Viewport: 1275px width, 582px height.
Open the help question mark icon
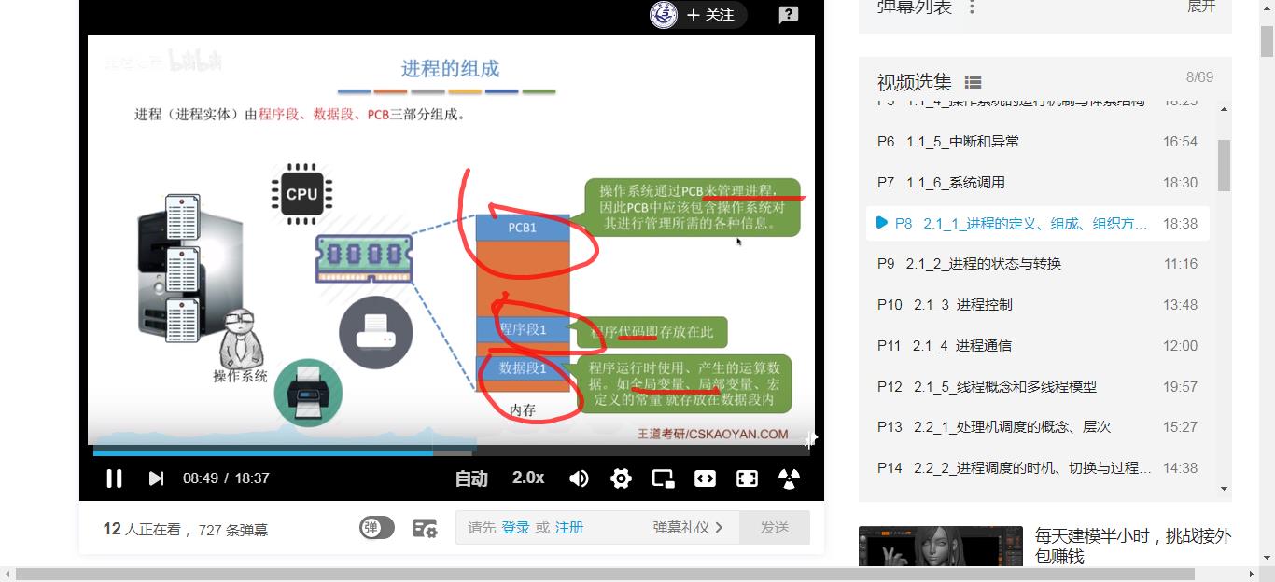[789, 15]
